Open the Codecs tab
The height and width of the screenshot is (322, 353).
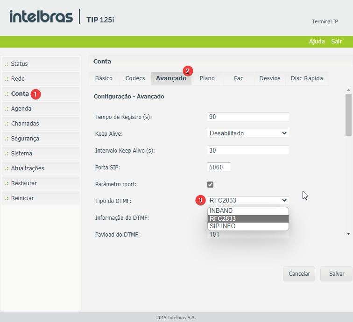135,78
